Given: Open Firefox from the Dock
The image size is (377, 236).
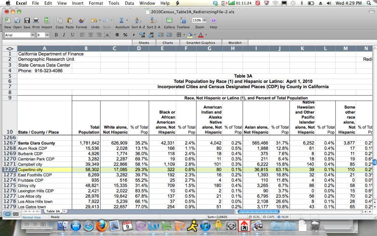Looking at the screenshot, I should (x=102, y=226).
